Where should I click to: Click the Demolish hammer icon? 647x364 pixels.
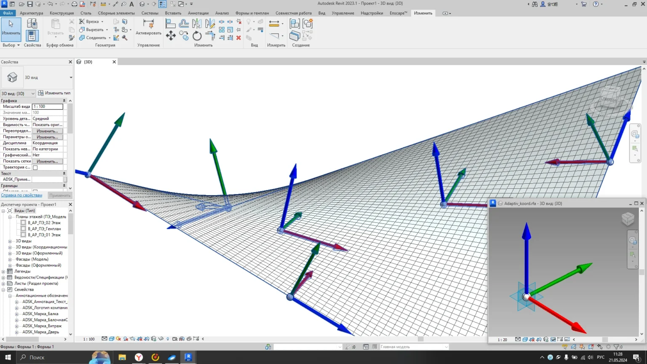(125, 37)
